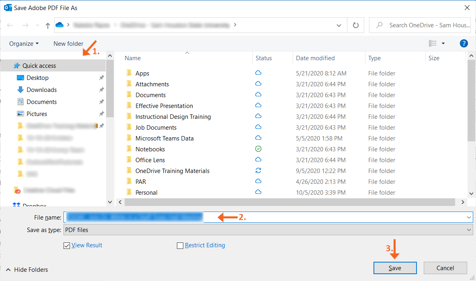Enable the Restrict Editing checkbox
This screenshot has width=476, height=281.
180,245
